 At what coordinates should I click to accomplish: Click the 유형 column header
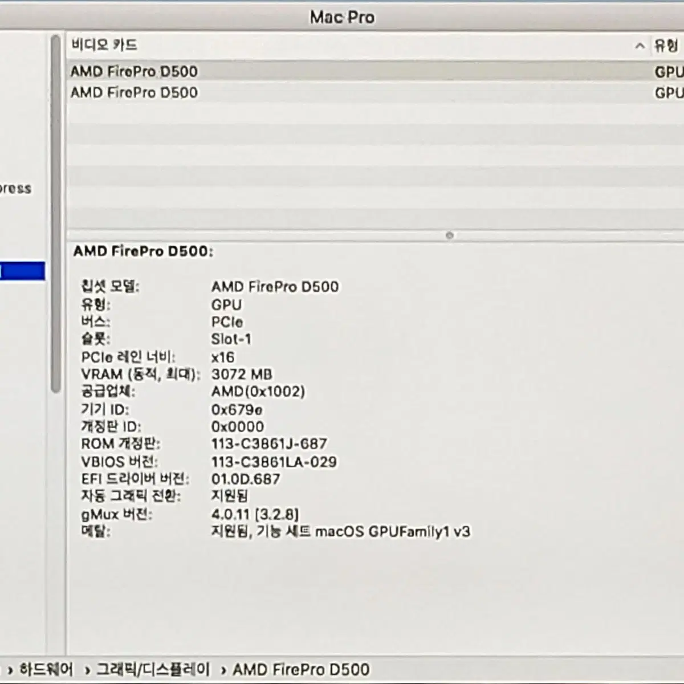[x=666, y=45]
